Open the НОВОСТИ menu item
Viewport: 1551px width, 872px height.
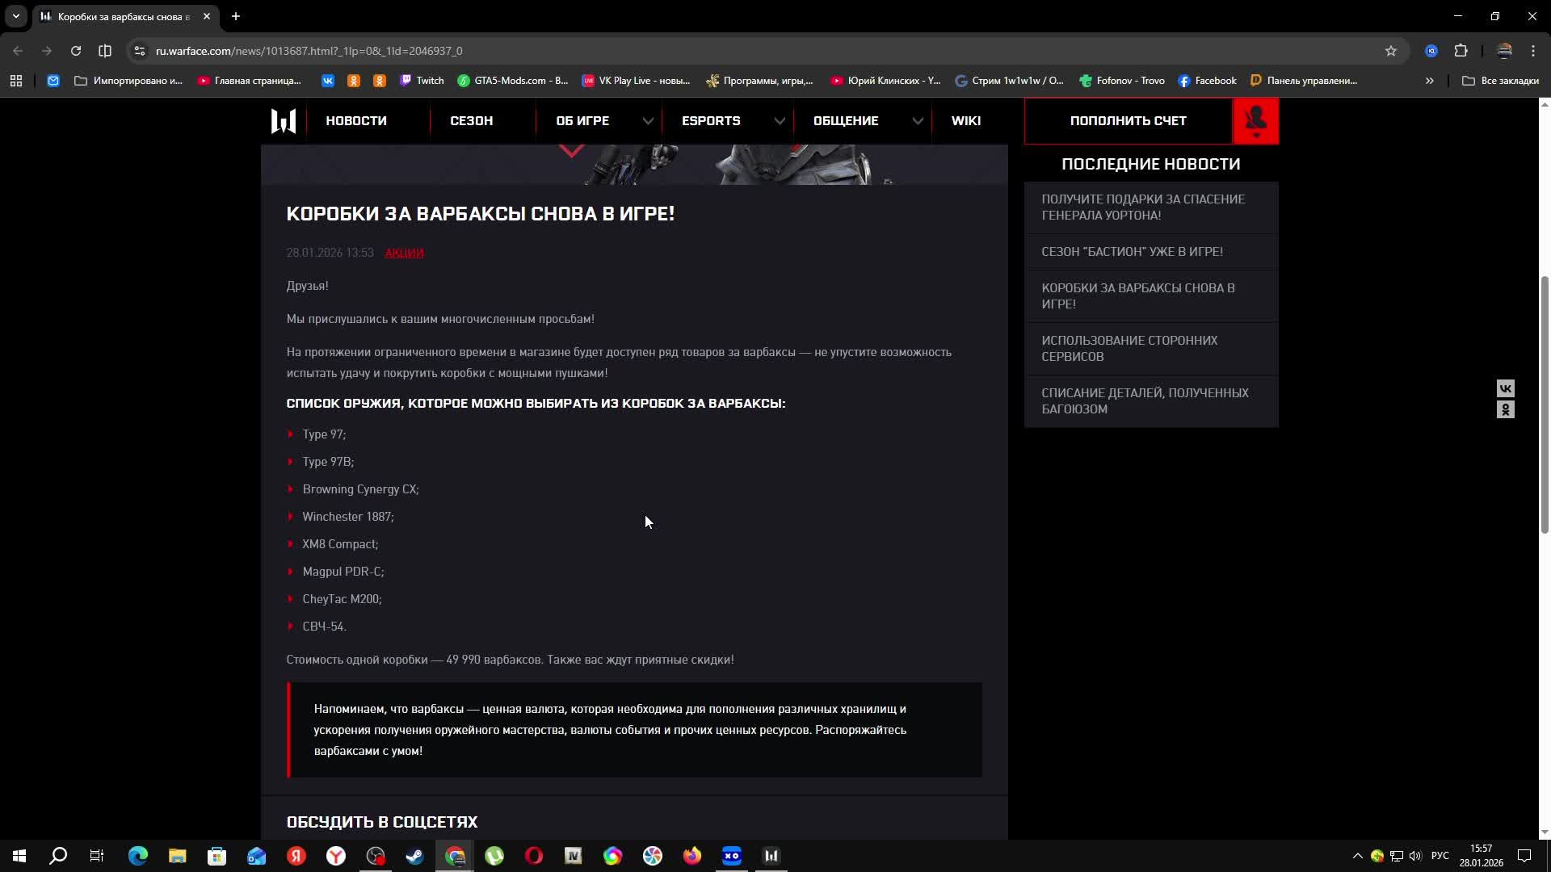tap(356, 121)
